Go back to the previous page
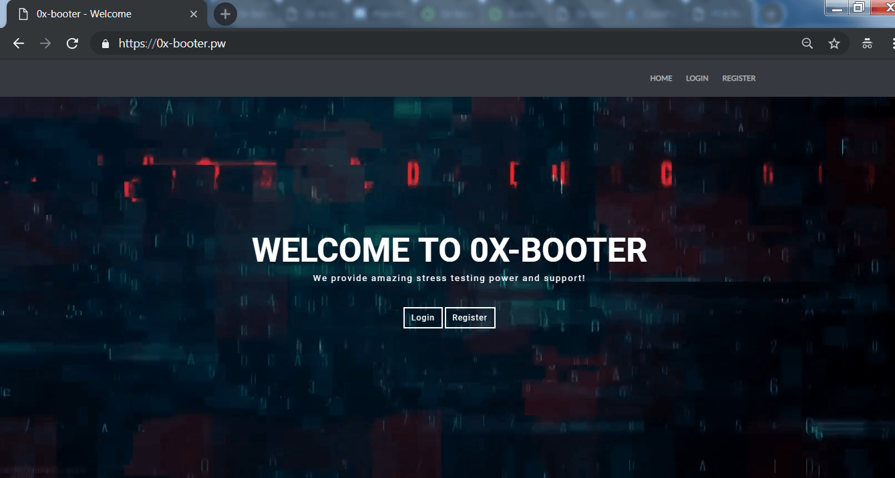 pos(19,43)
